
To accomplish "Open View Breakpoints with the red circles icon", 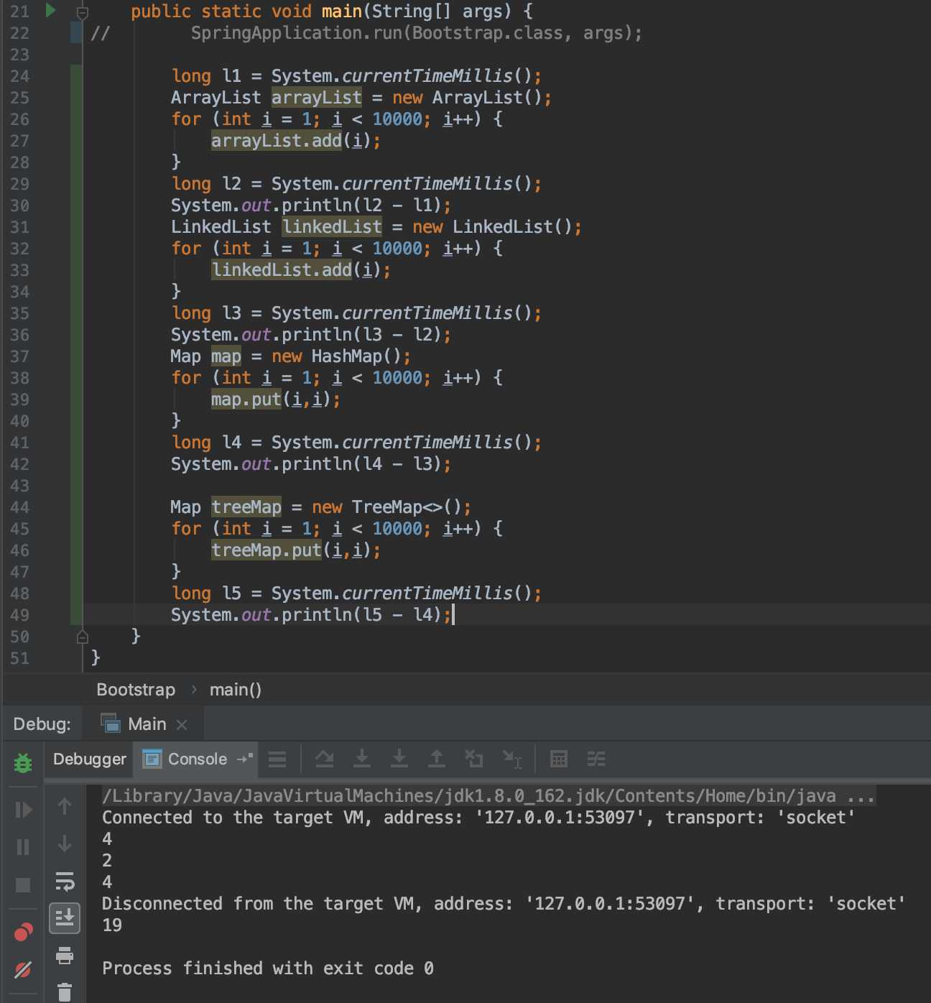I will click(x=23, y=933).
